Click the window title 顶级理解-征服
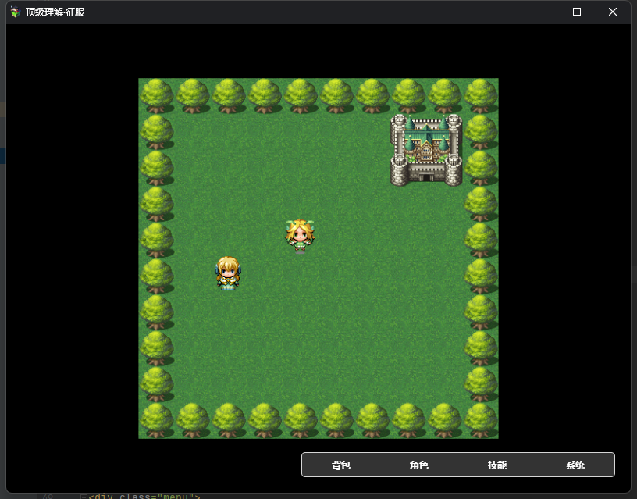The width and height of the screenshot is (637, 499). coord(55,12)
